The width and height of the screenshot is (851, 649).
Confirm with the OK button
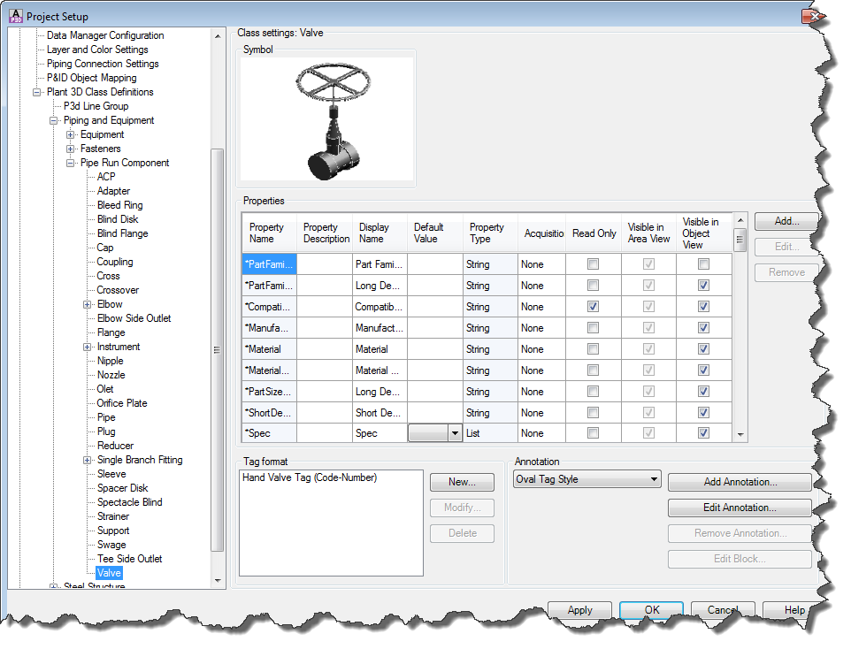(651, 610)
